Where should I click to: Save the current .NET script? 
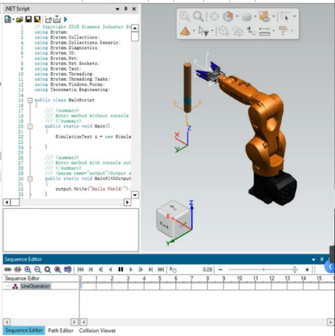click(x=28, y=20)
